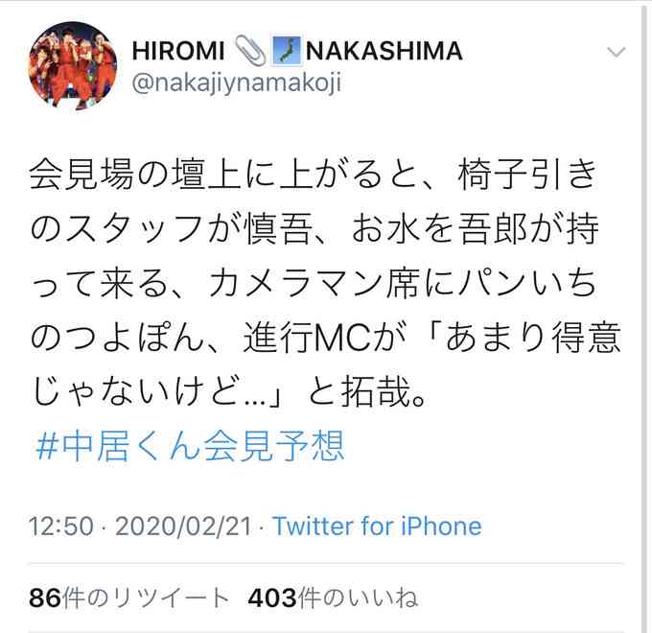Select tweet line starting のスタッフが慎吾
The image size is (652, 633).
tap(314, 229)
